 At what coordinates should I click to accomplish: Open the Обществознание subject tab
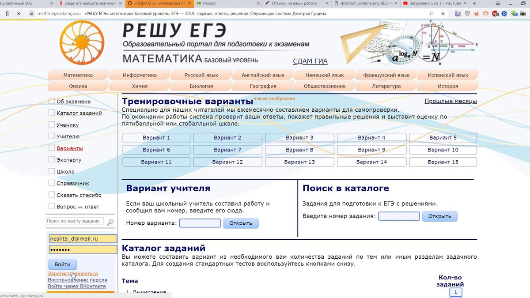[325, 86]
